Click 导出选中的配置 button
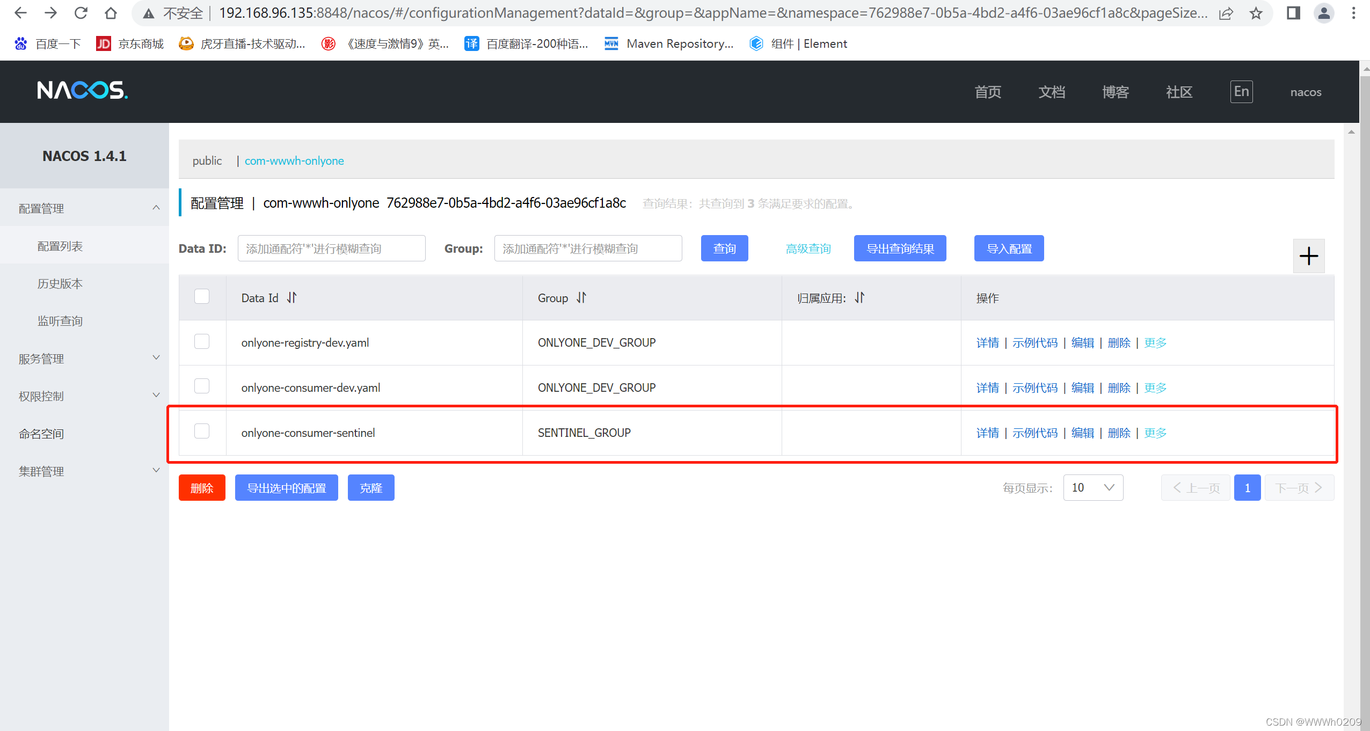The image size is (1370, 731). (x=286, y=488)
